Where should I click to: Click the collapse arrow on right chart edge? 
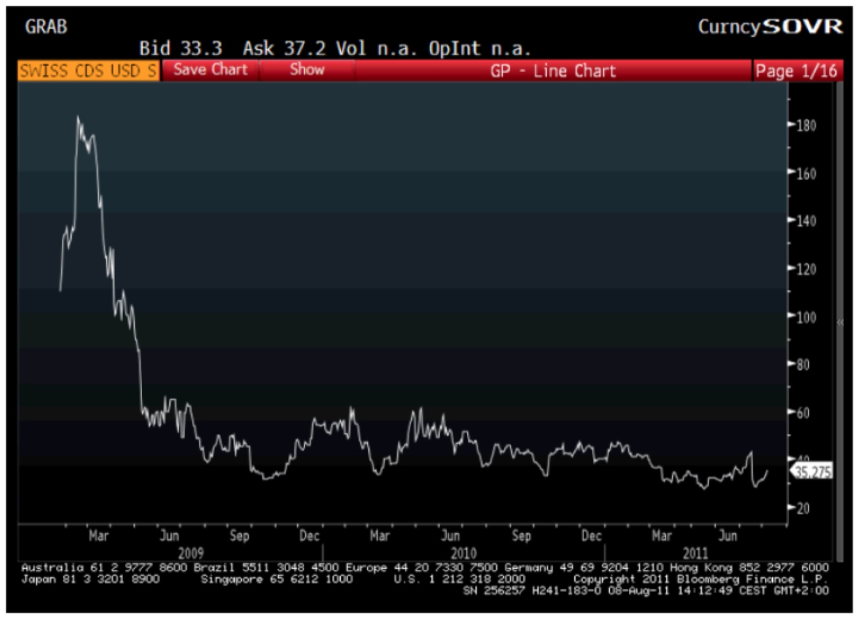(x=840, y=321)
